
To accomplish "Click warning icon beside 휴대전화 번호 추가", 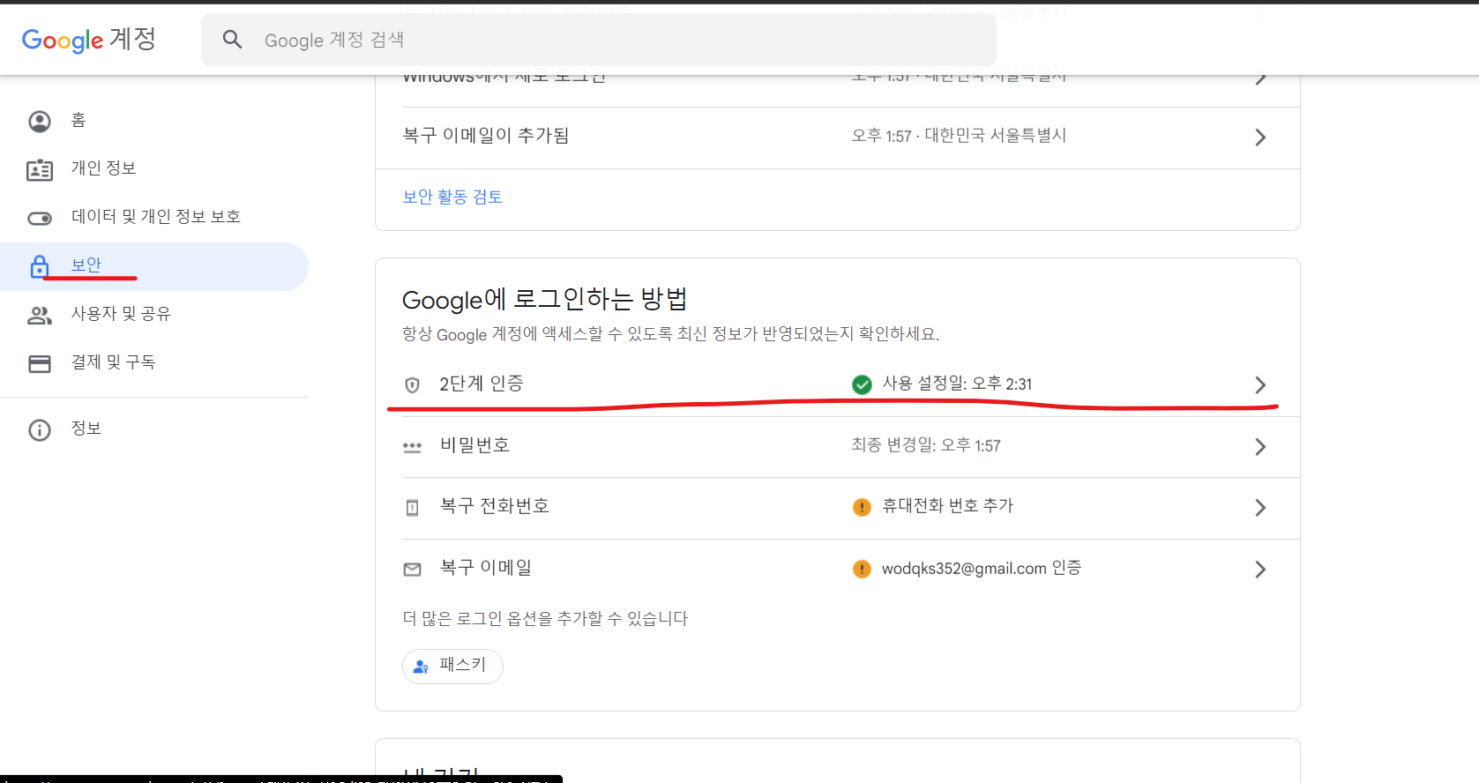I will (862, 507).
